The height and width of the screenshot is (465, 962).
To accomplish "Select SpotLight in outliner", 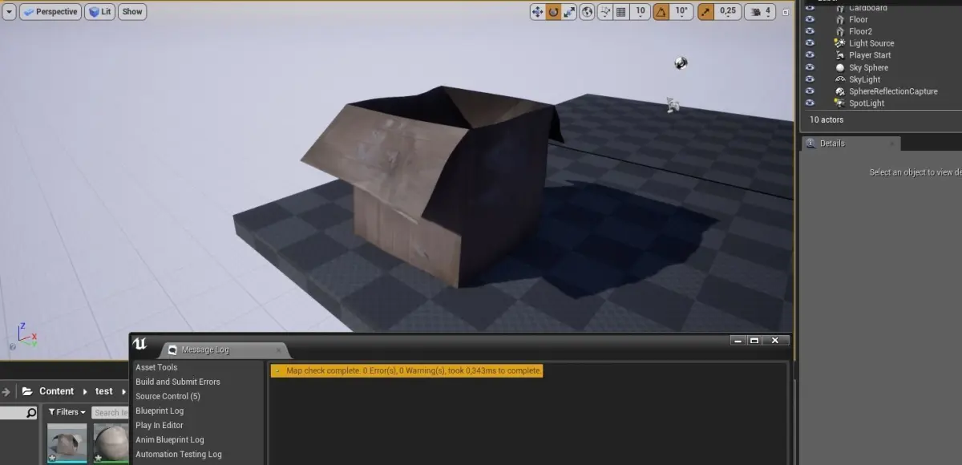I will point(867,103).
